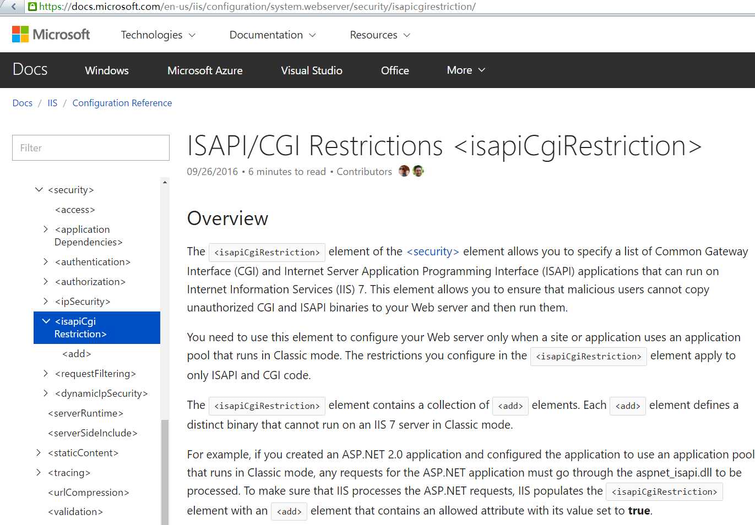Open second contributor avatar
The image size is (755, 525).
[x=418, y=171]
